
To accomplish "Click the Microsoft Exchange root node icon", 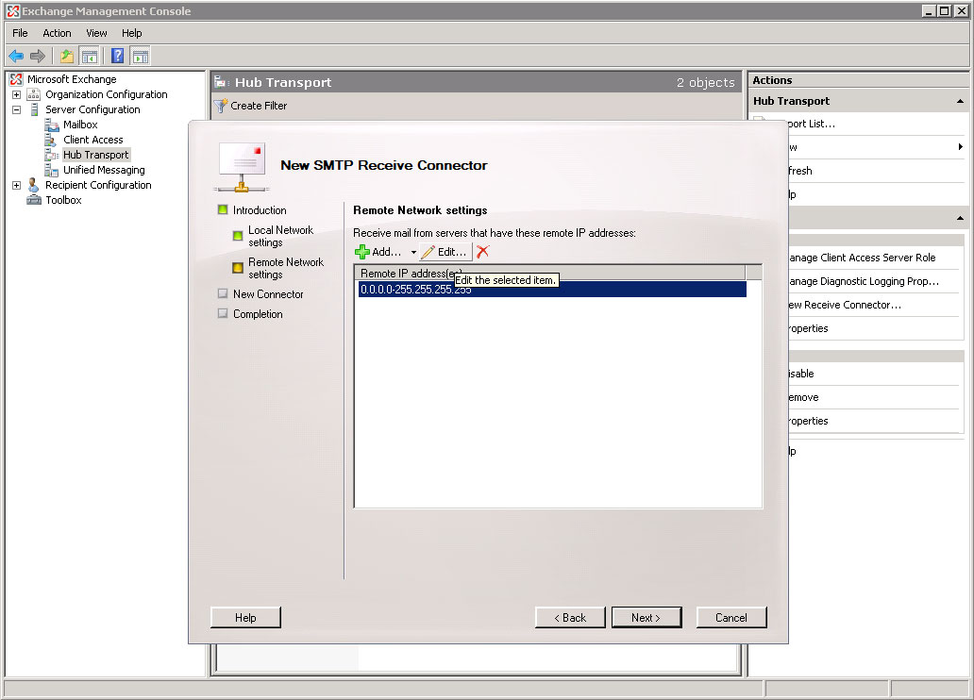I will [x=16, y=79].
